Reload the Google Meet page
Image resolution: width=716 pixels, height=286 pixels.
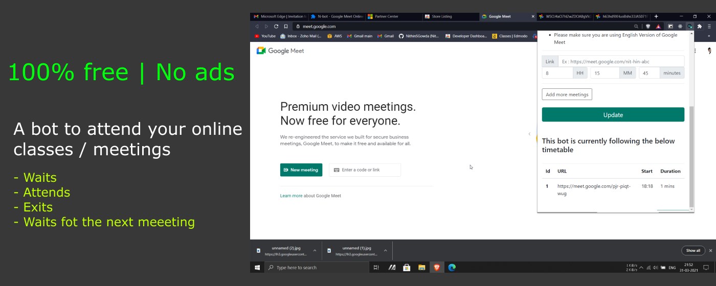coord(276,26)
